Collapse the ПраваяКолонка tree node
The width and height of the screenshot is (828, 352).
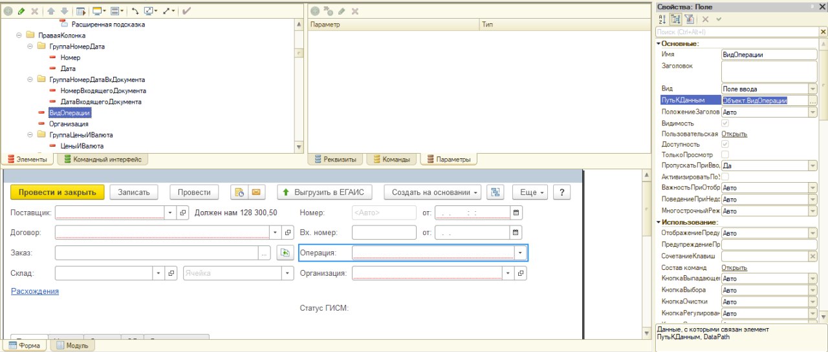tap(19, 36)
